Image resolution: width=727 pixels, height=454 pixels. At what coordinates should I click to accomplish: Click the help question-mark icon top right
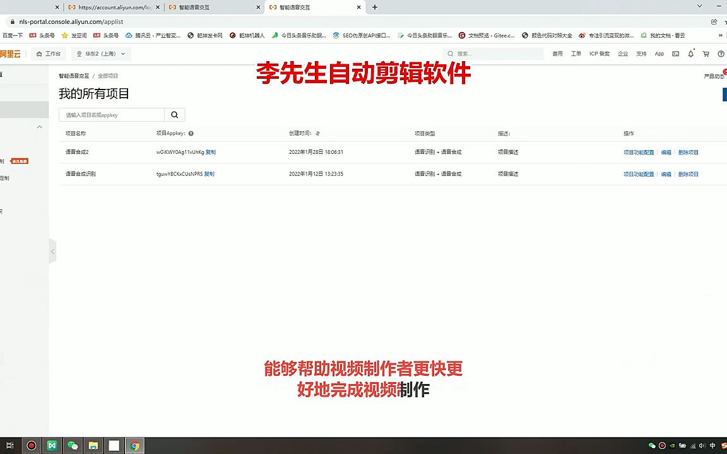pyautogui.click(x=721, y=54)
